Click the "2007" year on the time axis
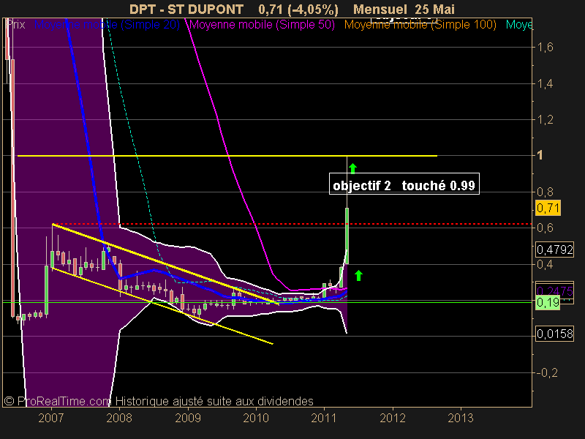Screen dimensions: 585x439 pyautogui.click(x=51, y=418)
